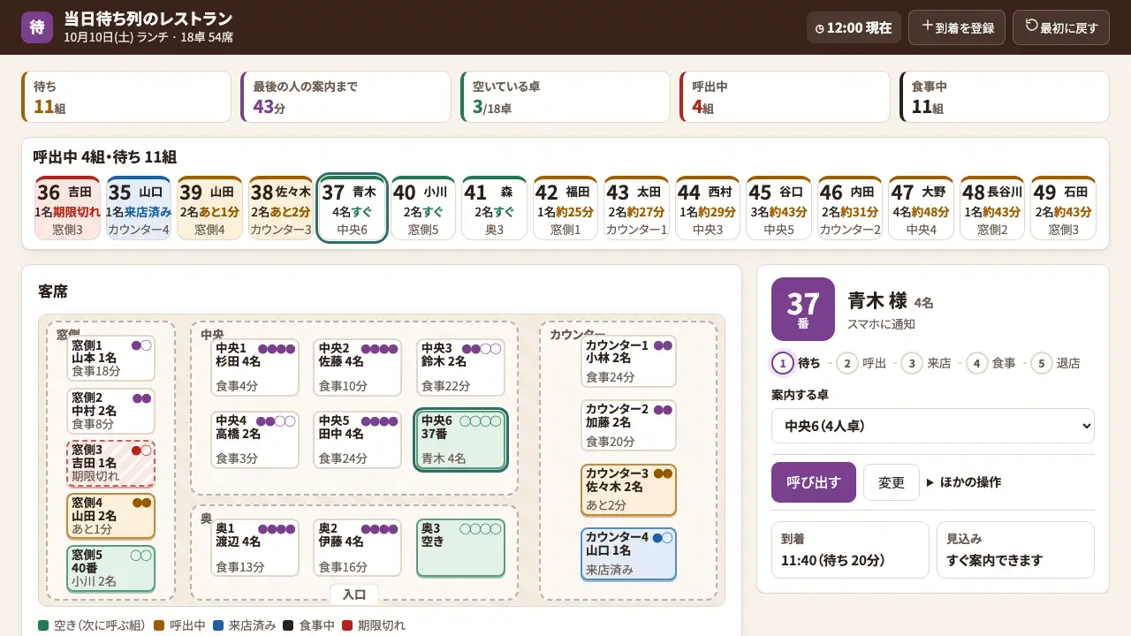Reset the simulation with 最初に戻す
The height and width of the screenshot is (636, 1131).
(x=1061, y=27)
